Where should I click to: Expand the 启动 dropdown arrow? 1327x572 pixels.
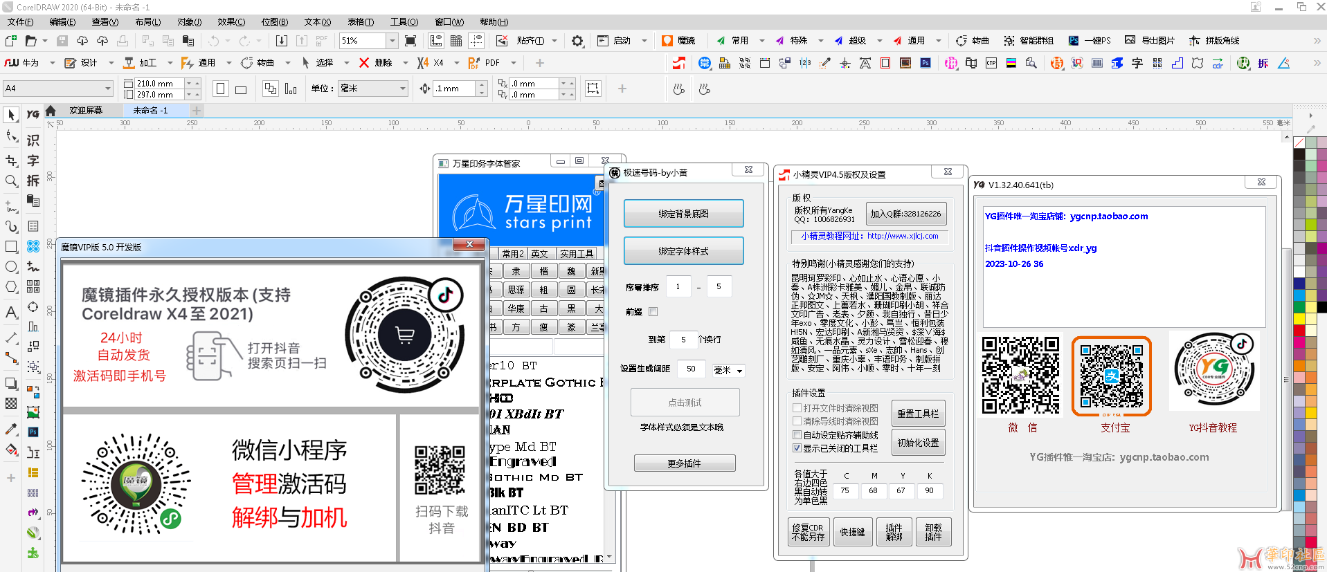point(644,41)
